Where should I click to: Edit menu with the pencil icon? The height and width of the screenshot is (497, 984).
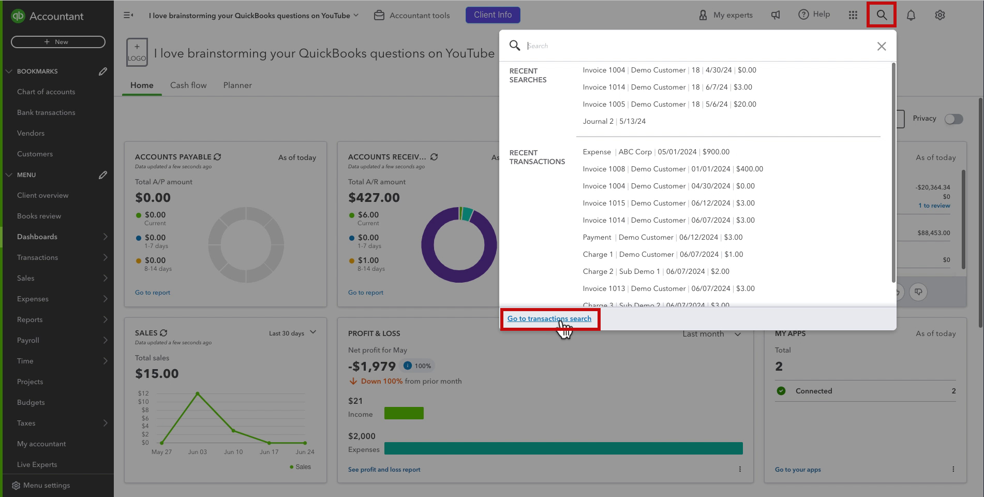pyautogui.click(x=103, y=175)
